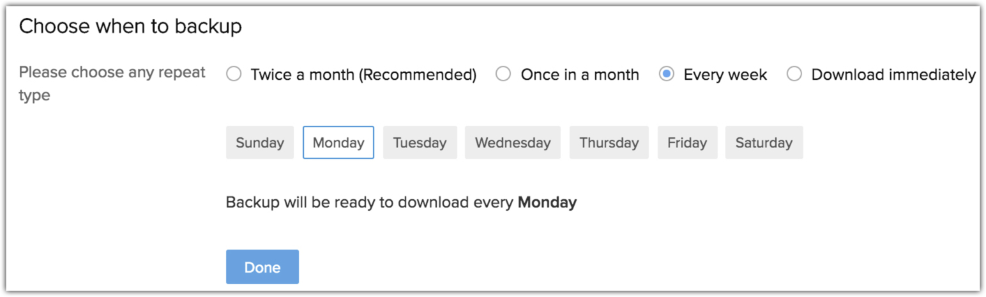Viewport: 986px width, 297px height.
Task: Click bold Monday in the summary sentence
Action: [x=547, y=203]
